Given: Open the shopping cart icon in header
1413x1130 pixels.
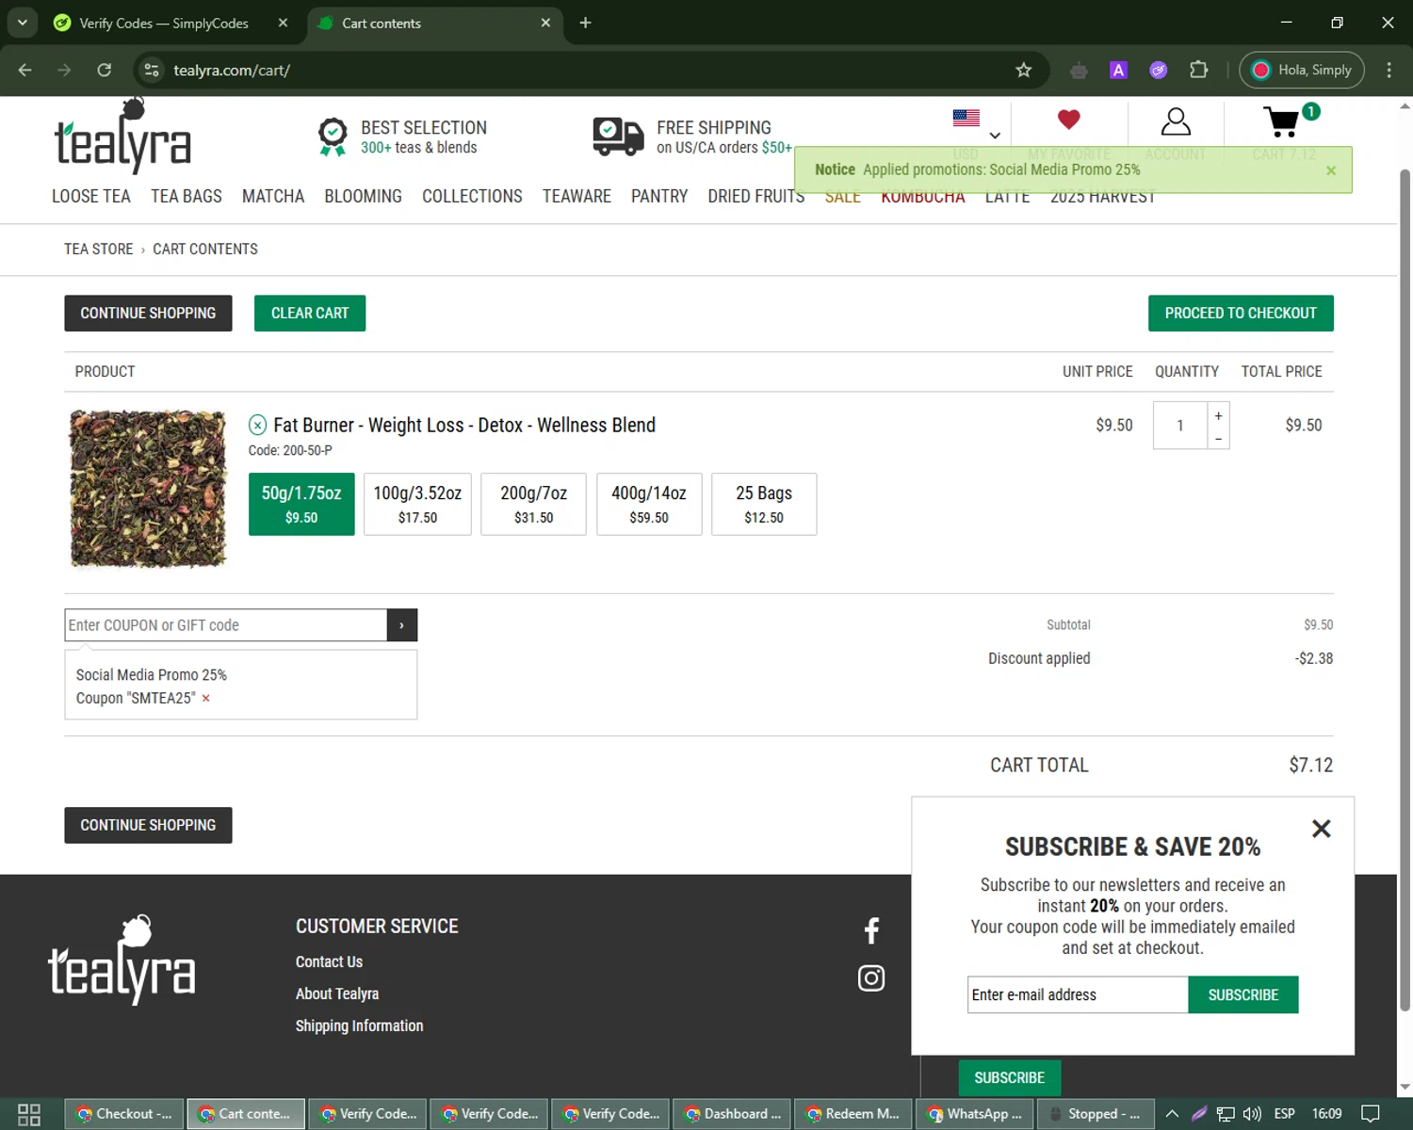Looking at the screenshot, I should [1282, 121].
